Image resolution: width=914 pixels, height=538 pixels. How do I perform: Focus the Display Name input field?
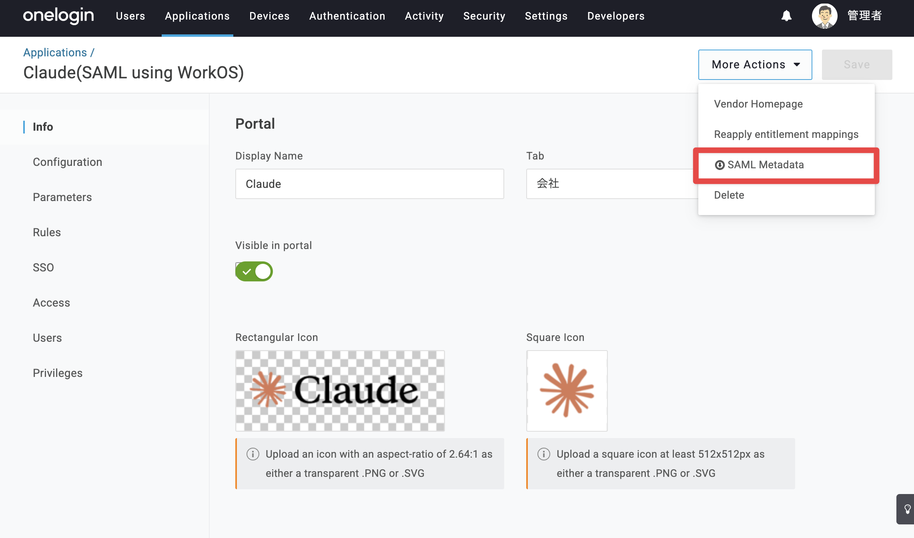coord(369,184)
